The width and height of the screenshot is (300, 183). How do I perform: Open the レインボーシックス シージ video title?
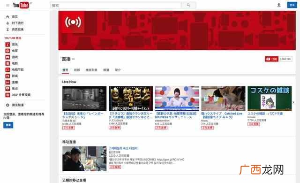coord(83,115)
